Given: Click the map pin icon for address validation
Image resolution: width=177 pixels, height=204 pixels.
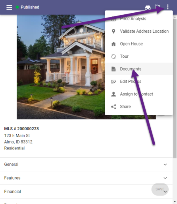Looking at the screenshot, I should coord(114,31).
